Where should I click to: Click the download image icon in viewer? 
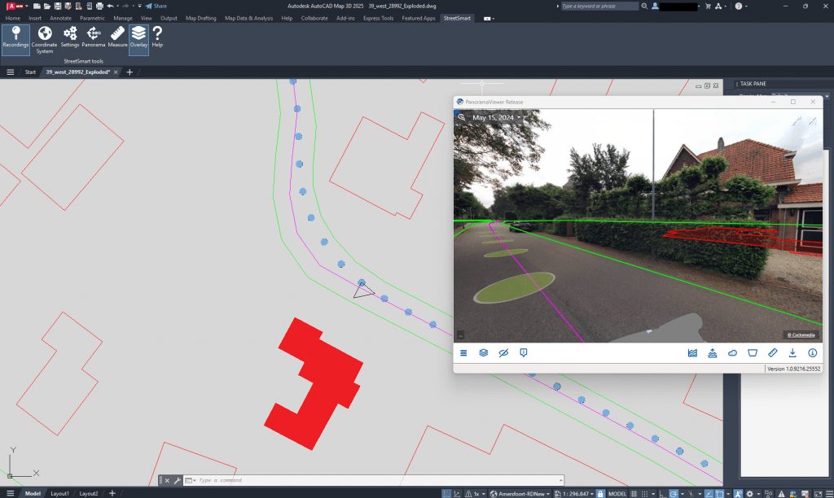[792, 353]
